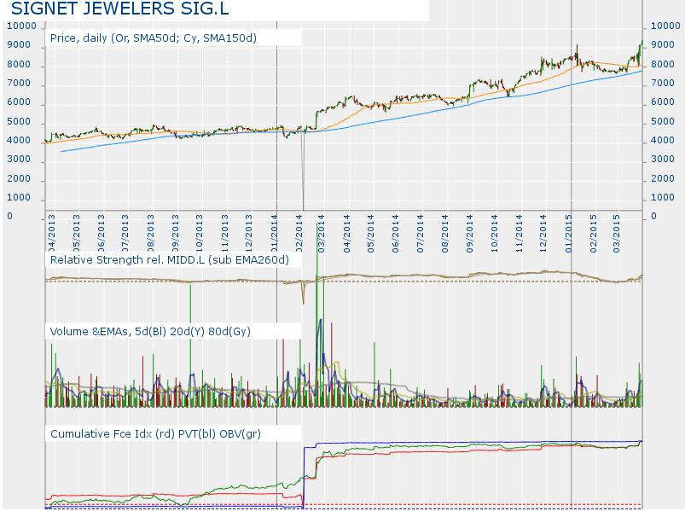The image size is (685, 511).
Task: Click the left axis 5000 price label
Action: click(19, 121)
